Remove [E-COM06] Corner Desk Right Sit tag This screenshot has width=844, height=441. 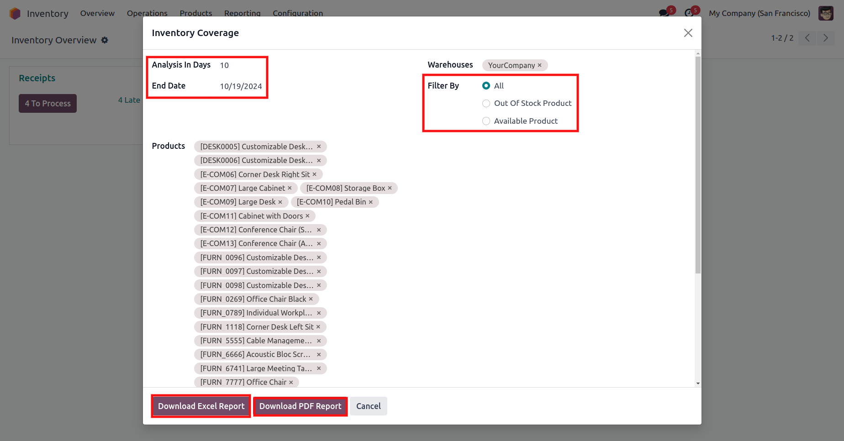pyautogui.click(x=314, y=174)
